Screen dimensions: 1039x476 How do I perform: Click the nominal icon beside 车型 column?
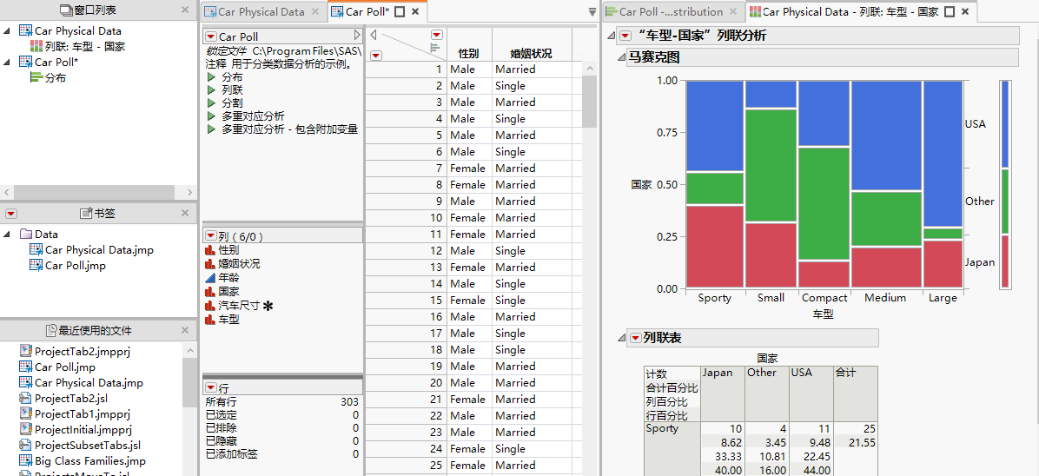tap(211, 319)
